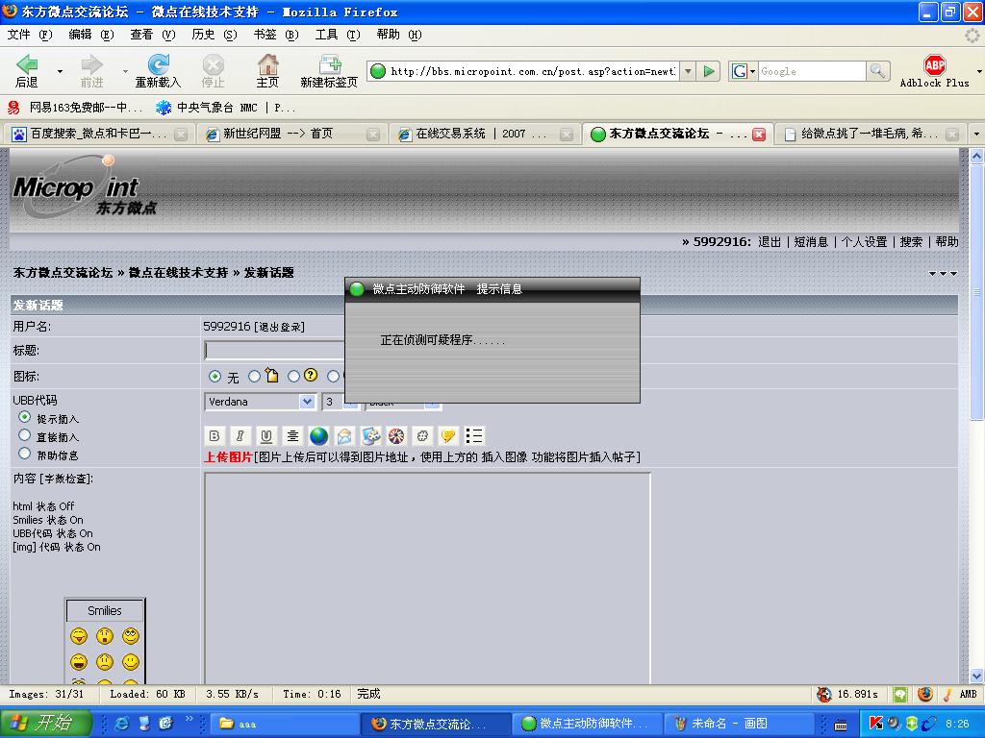Open the 历史 (History) menu
Image resolution: width=985 pixels, height=738 pixels.
(215, 35)
